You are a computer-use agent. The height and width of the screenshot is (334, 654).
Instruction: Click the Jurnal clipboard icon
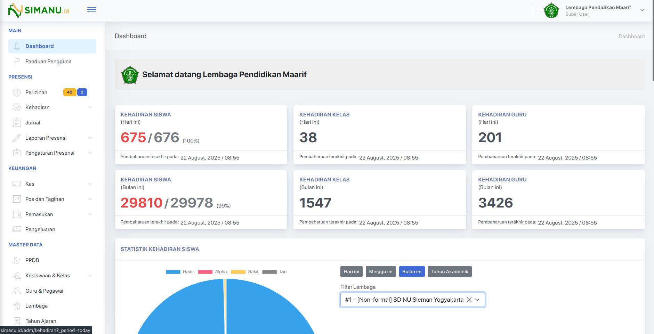pos(17,122)
